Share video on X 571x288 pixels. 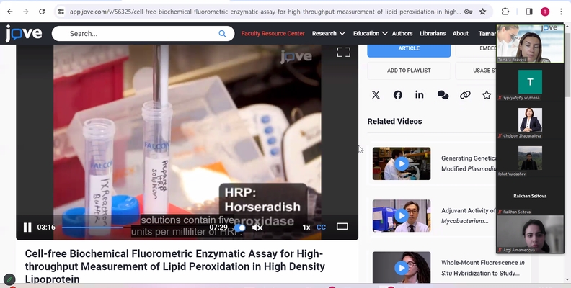(x=376, y=95)
